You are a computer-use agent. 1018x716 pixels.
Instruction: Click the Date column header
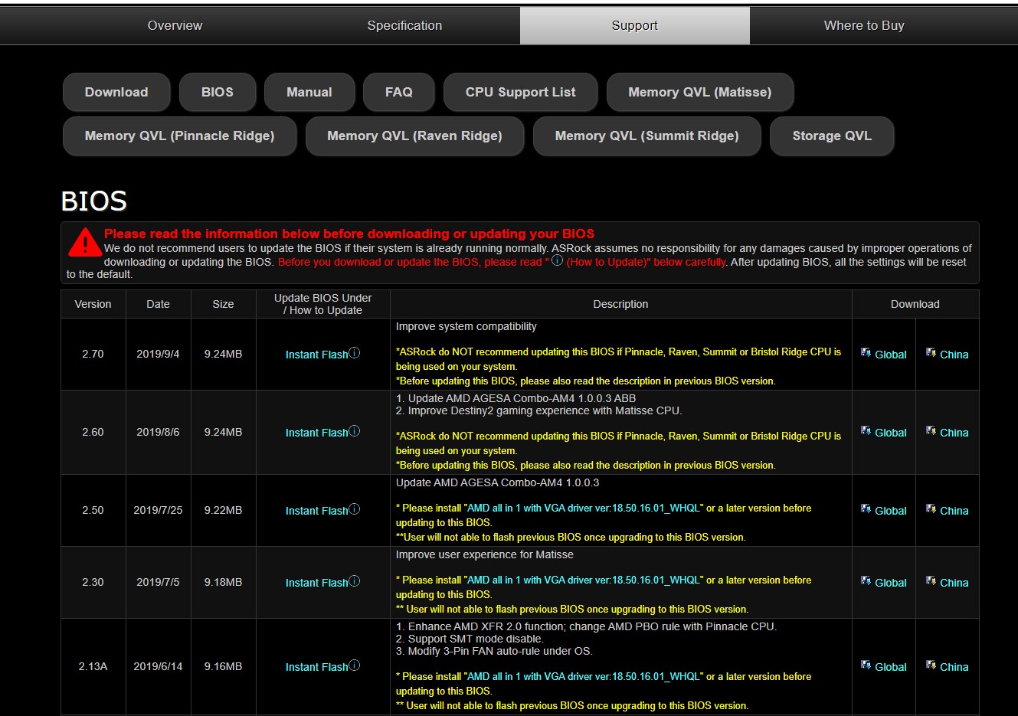(158, 304)
